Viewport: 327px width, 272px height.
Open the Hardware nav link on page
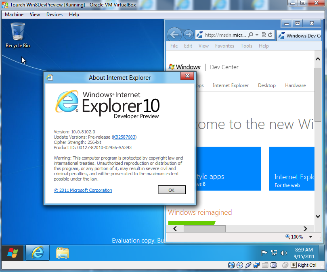point(295,85)
